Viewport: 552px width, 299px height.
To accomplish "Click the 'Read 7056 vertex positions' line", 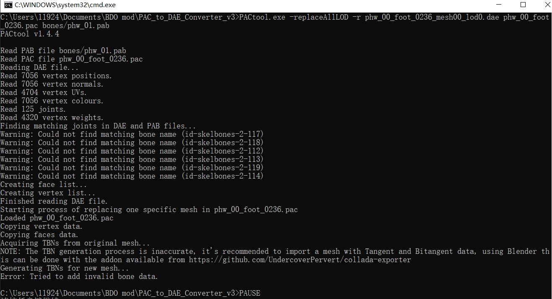I will 56,76.
